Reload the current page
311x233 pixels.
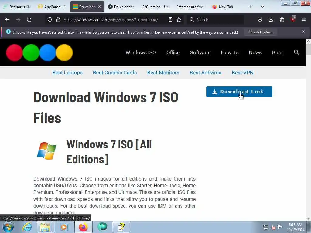click(29, 20)
